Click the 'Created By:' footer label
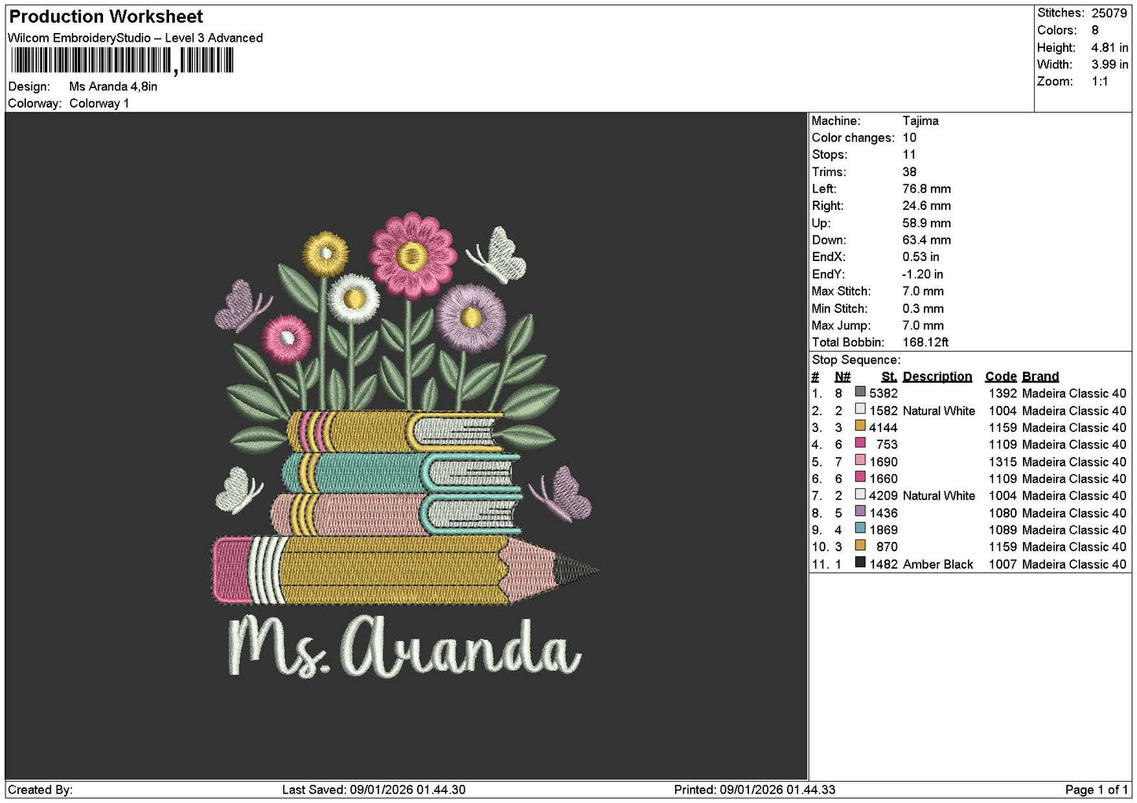The width and height of the screenshot is (1137, 803). click(x=40, y=790)
